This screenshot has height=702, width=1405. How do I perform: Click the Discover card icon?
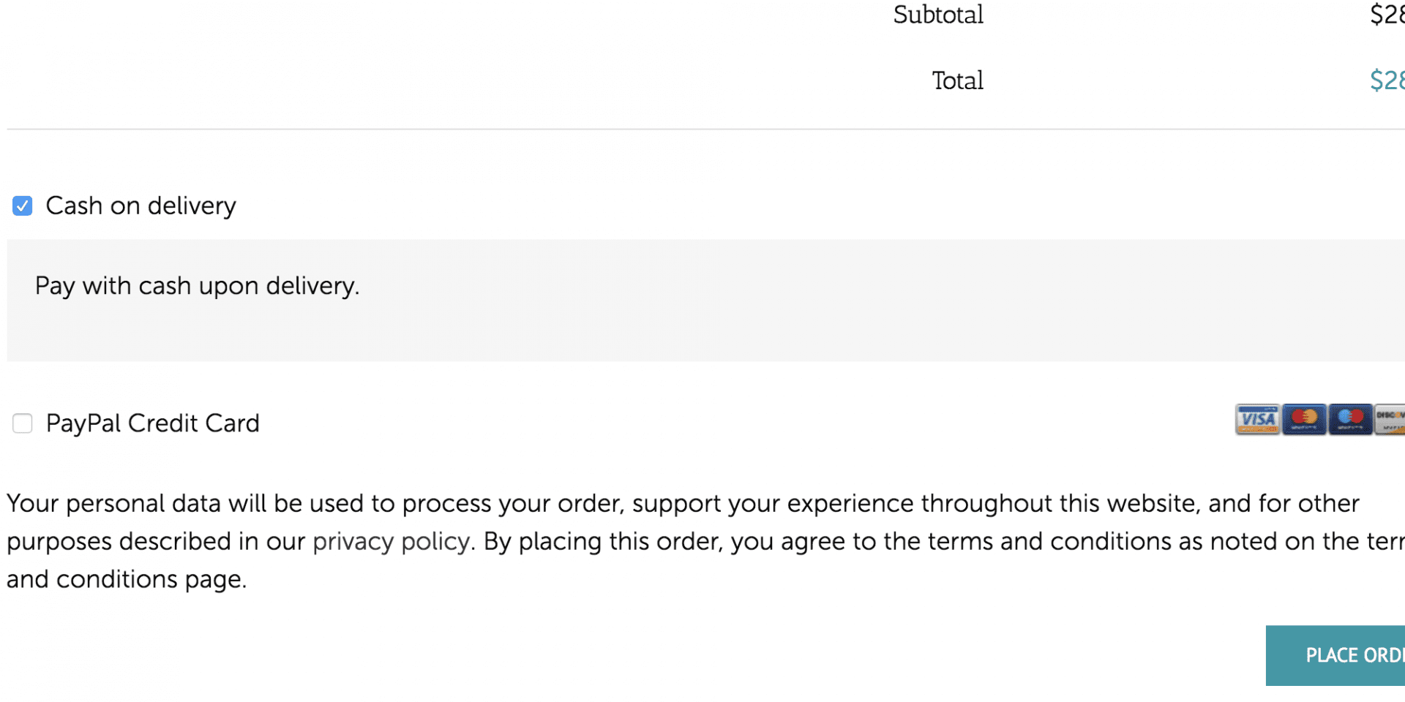(1390, 419)
